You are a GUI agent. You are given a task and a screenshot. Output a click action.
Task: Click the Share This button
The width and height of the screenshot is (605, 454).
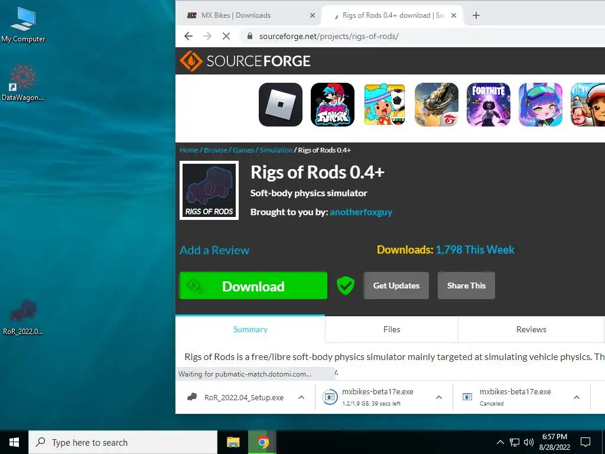466,286
